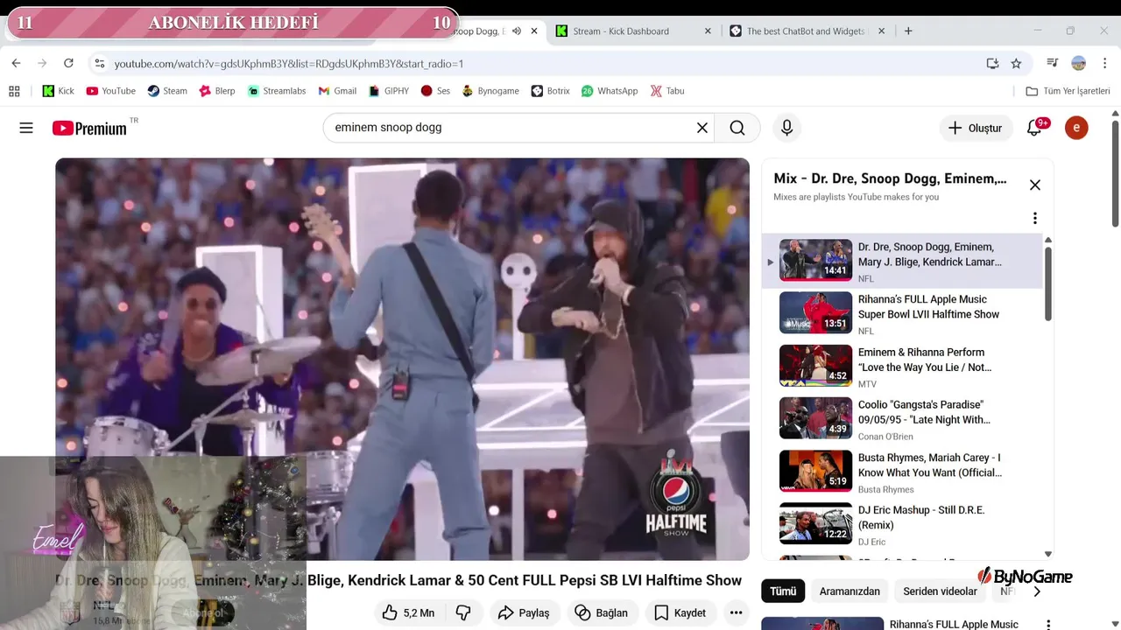This screenshot has width=1121, height=630.
Task: Open the WhatsApp bookmark
Action: [610, 91]
